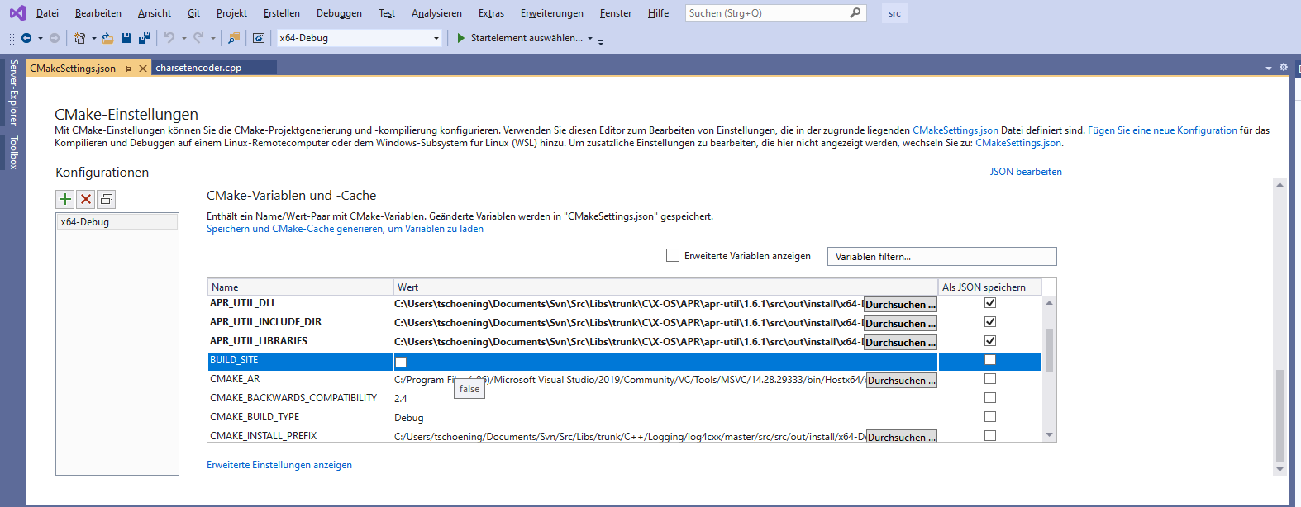Viewport: 1301px width, 507px height.
Task: Open the Bearbeiten menu
Action: point(98,13)
